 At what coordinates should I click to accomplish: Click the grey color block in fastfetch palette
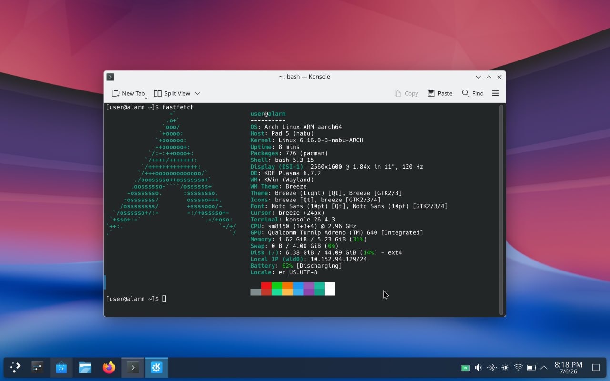[255, 292]
